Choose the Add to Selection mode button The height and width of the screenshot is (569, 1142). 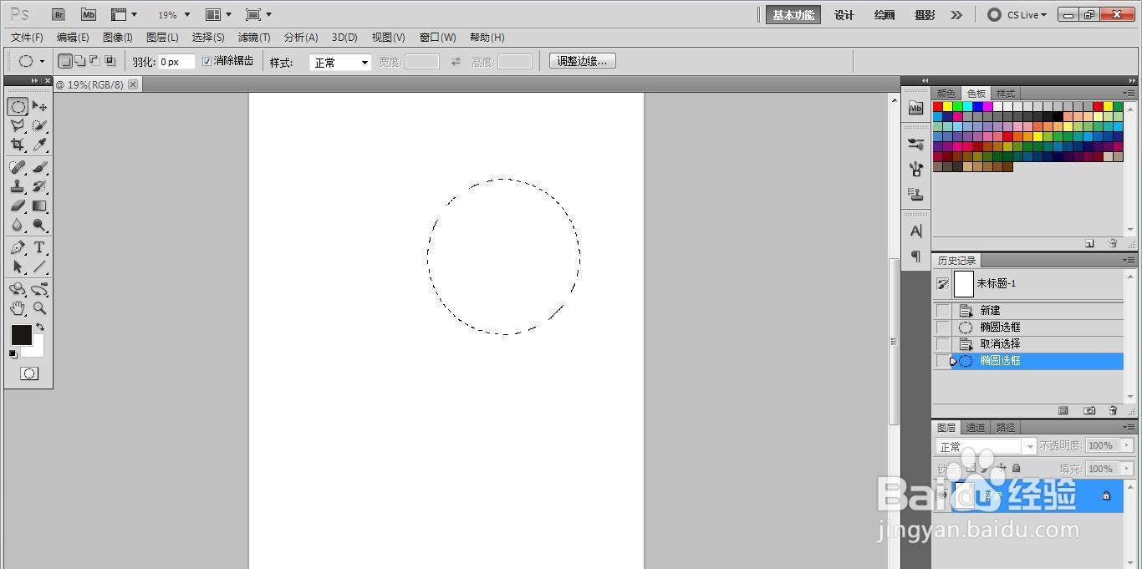80,61
